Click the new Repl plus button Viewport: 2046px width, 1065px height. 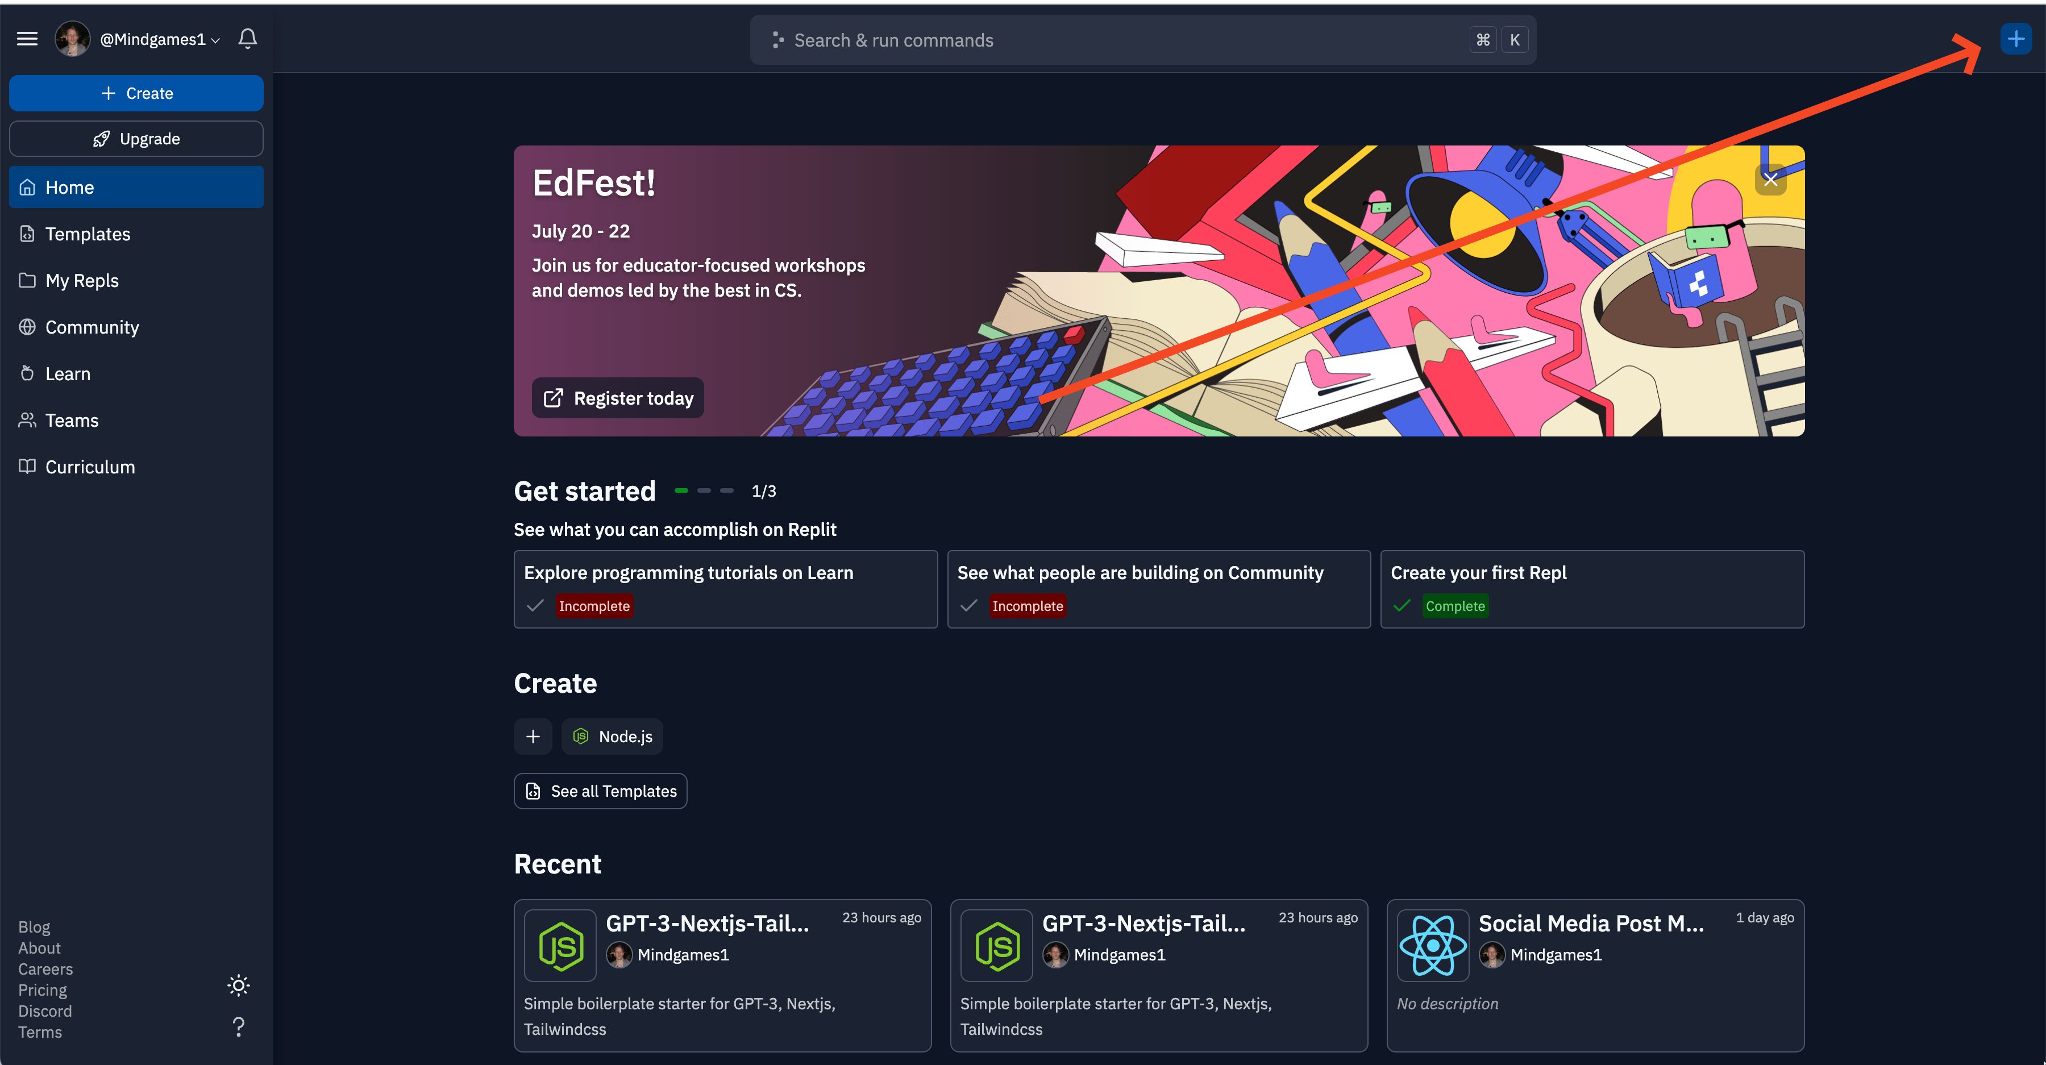click(x=2016, y=38)
